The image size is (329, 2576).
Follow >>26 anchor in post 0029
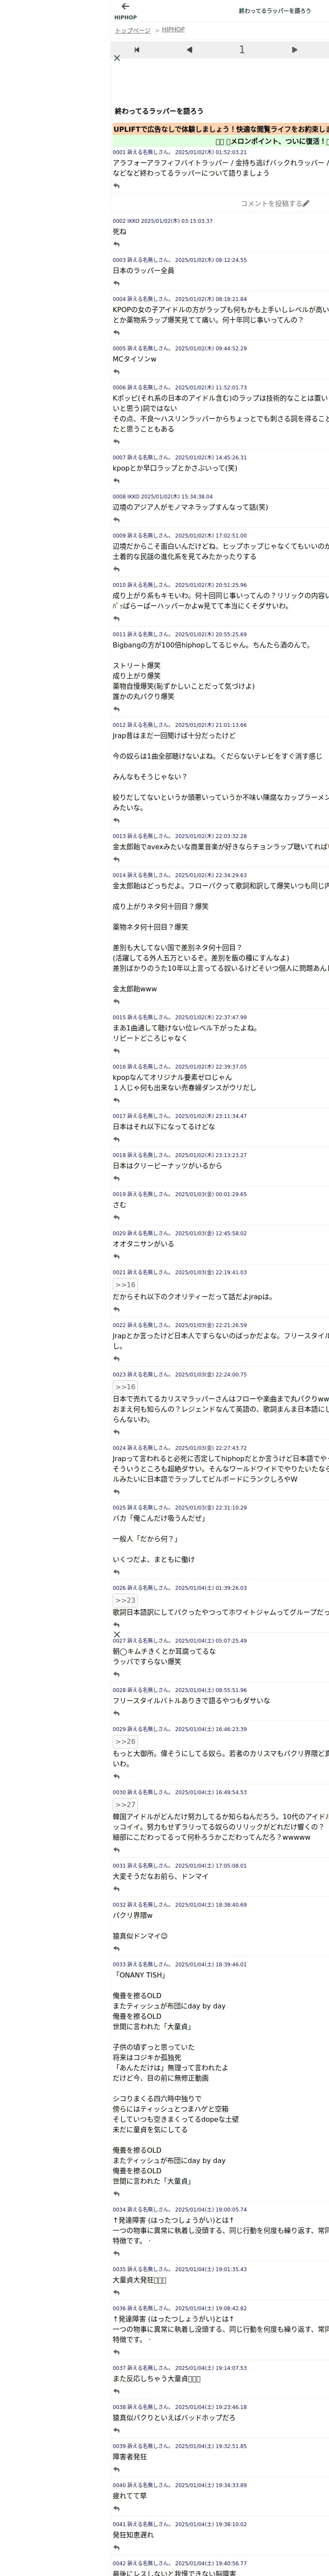125,1742
